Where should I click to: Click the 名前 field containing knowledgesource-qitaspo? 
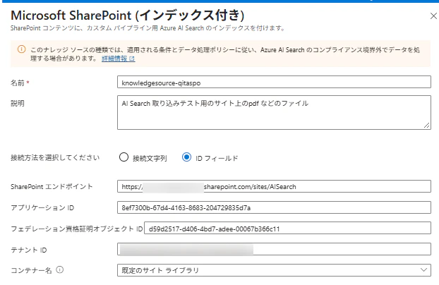[x=274, y=82]
